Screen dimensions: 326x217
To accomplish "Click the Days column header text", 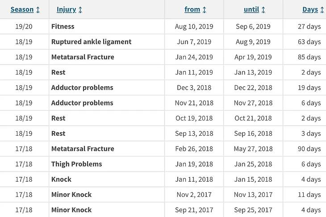I will pos(310,9).
